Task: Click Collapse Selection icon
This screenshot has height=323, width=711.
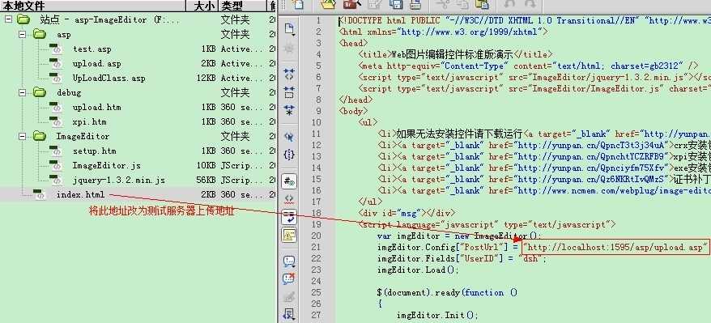Action: click(289, 92)
